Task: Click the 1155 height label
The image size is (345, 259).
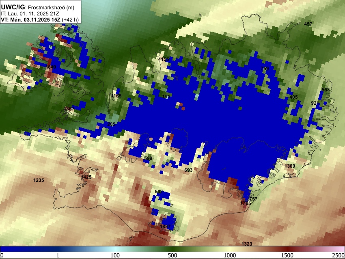Action: (164, 59)
